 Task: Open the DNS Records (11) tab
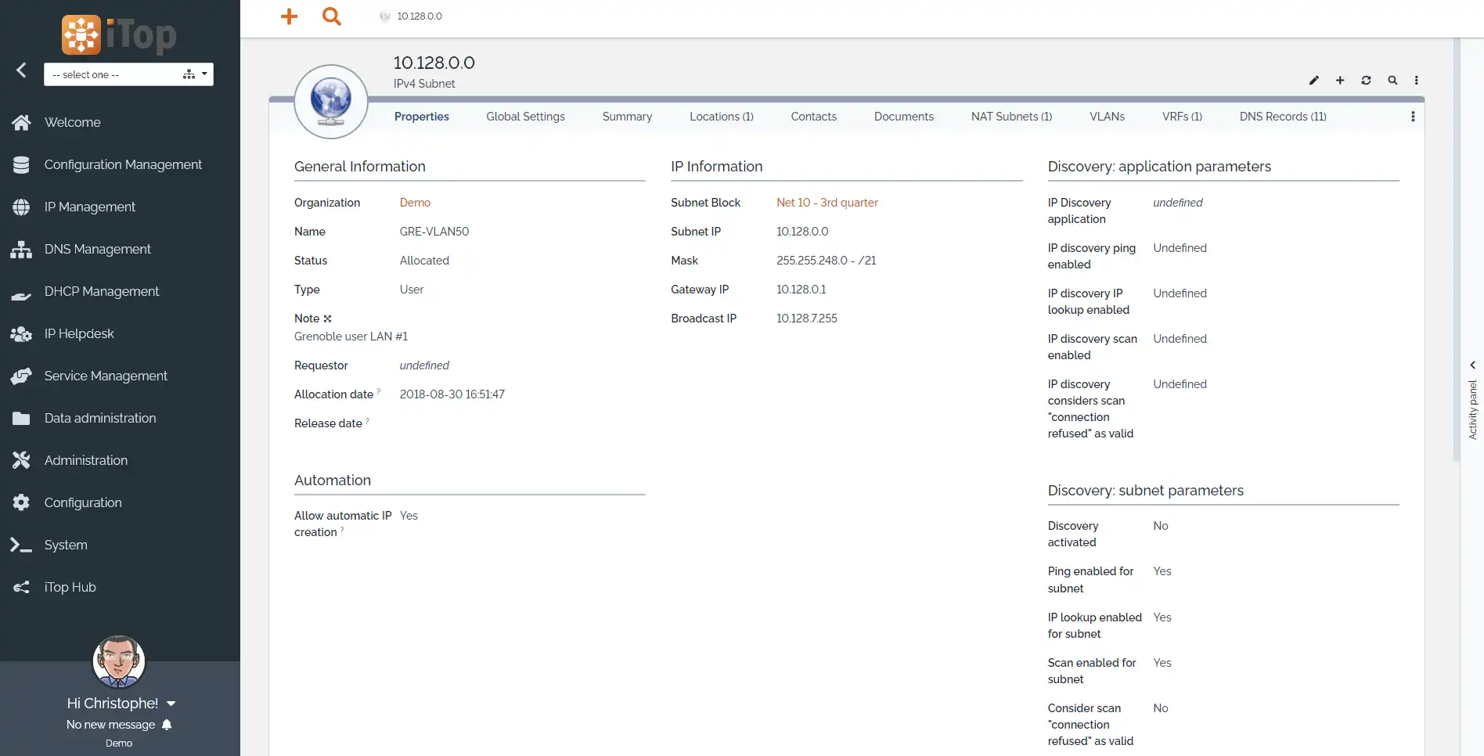pos(1283,117)
